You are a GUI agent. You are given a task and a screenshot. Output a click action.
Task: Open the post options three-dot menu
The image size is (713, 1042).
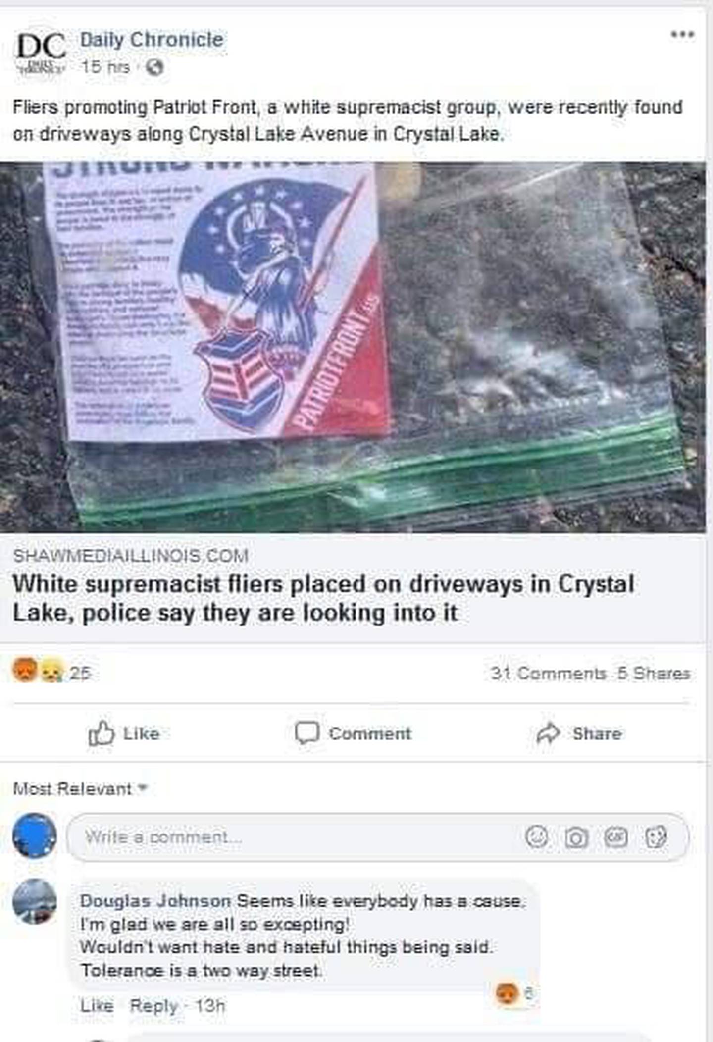tap(682, 34)
